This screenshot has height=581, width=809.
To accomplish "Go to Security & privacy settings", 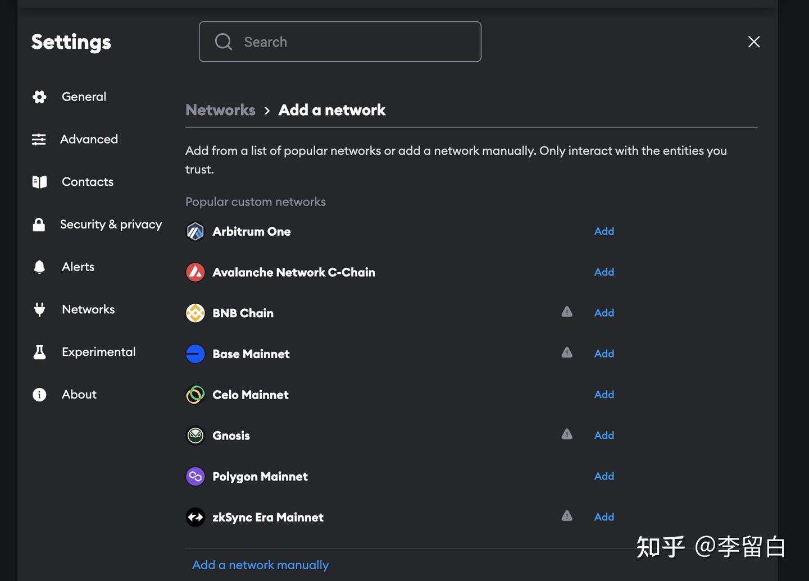I will 111,225.
